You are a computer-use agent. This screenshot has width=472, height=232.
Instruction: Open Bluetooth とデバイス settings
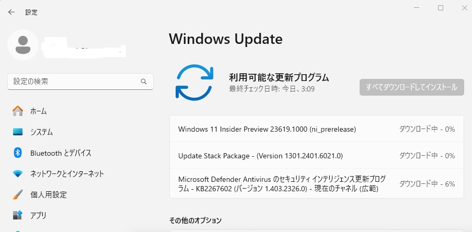(61, 153)
